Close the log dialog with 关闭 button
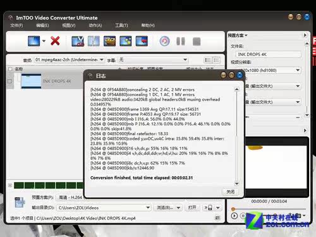316x237 pixels. tap(231, 191)
